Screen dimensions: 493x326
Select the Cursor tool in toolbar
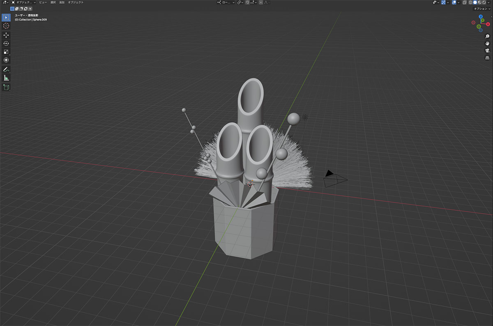(x=6, y=26)
